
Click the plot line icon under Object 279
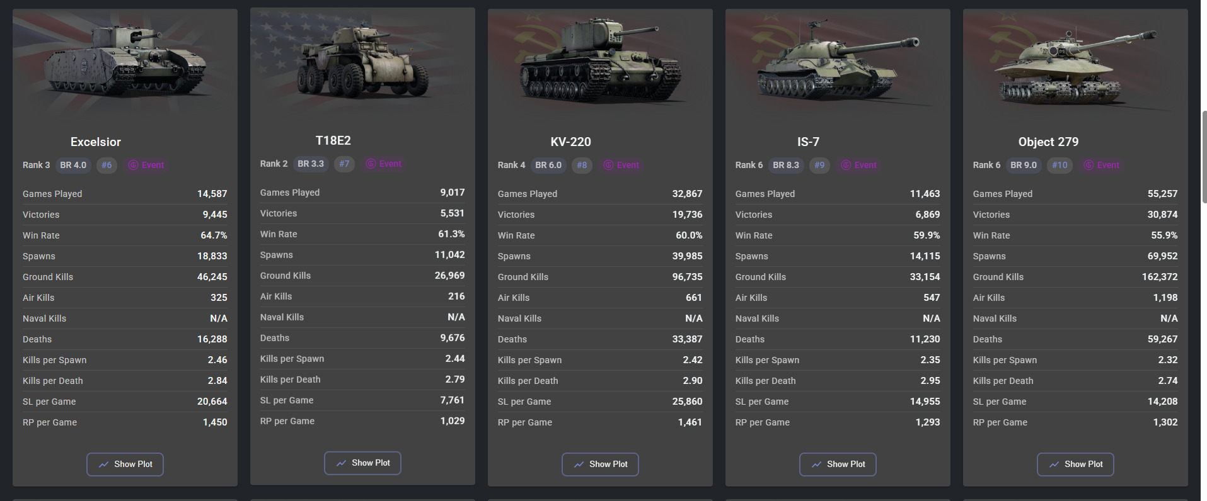coord(1054,464)
